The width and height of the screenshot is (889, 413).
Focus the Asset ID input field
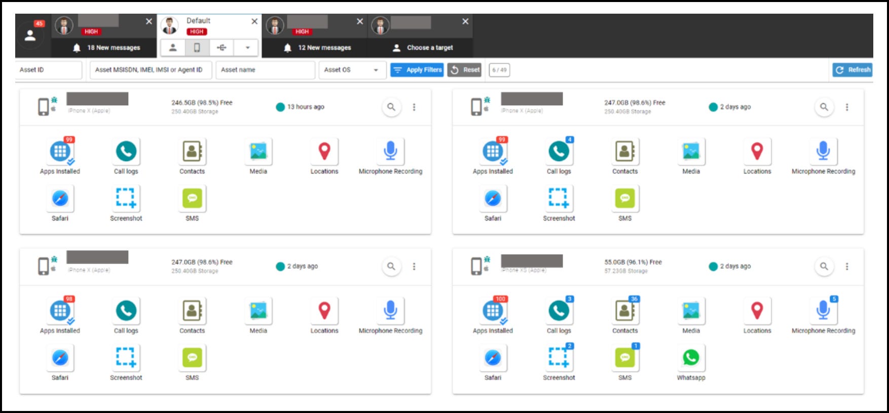coord(49,70)
